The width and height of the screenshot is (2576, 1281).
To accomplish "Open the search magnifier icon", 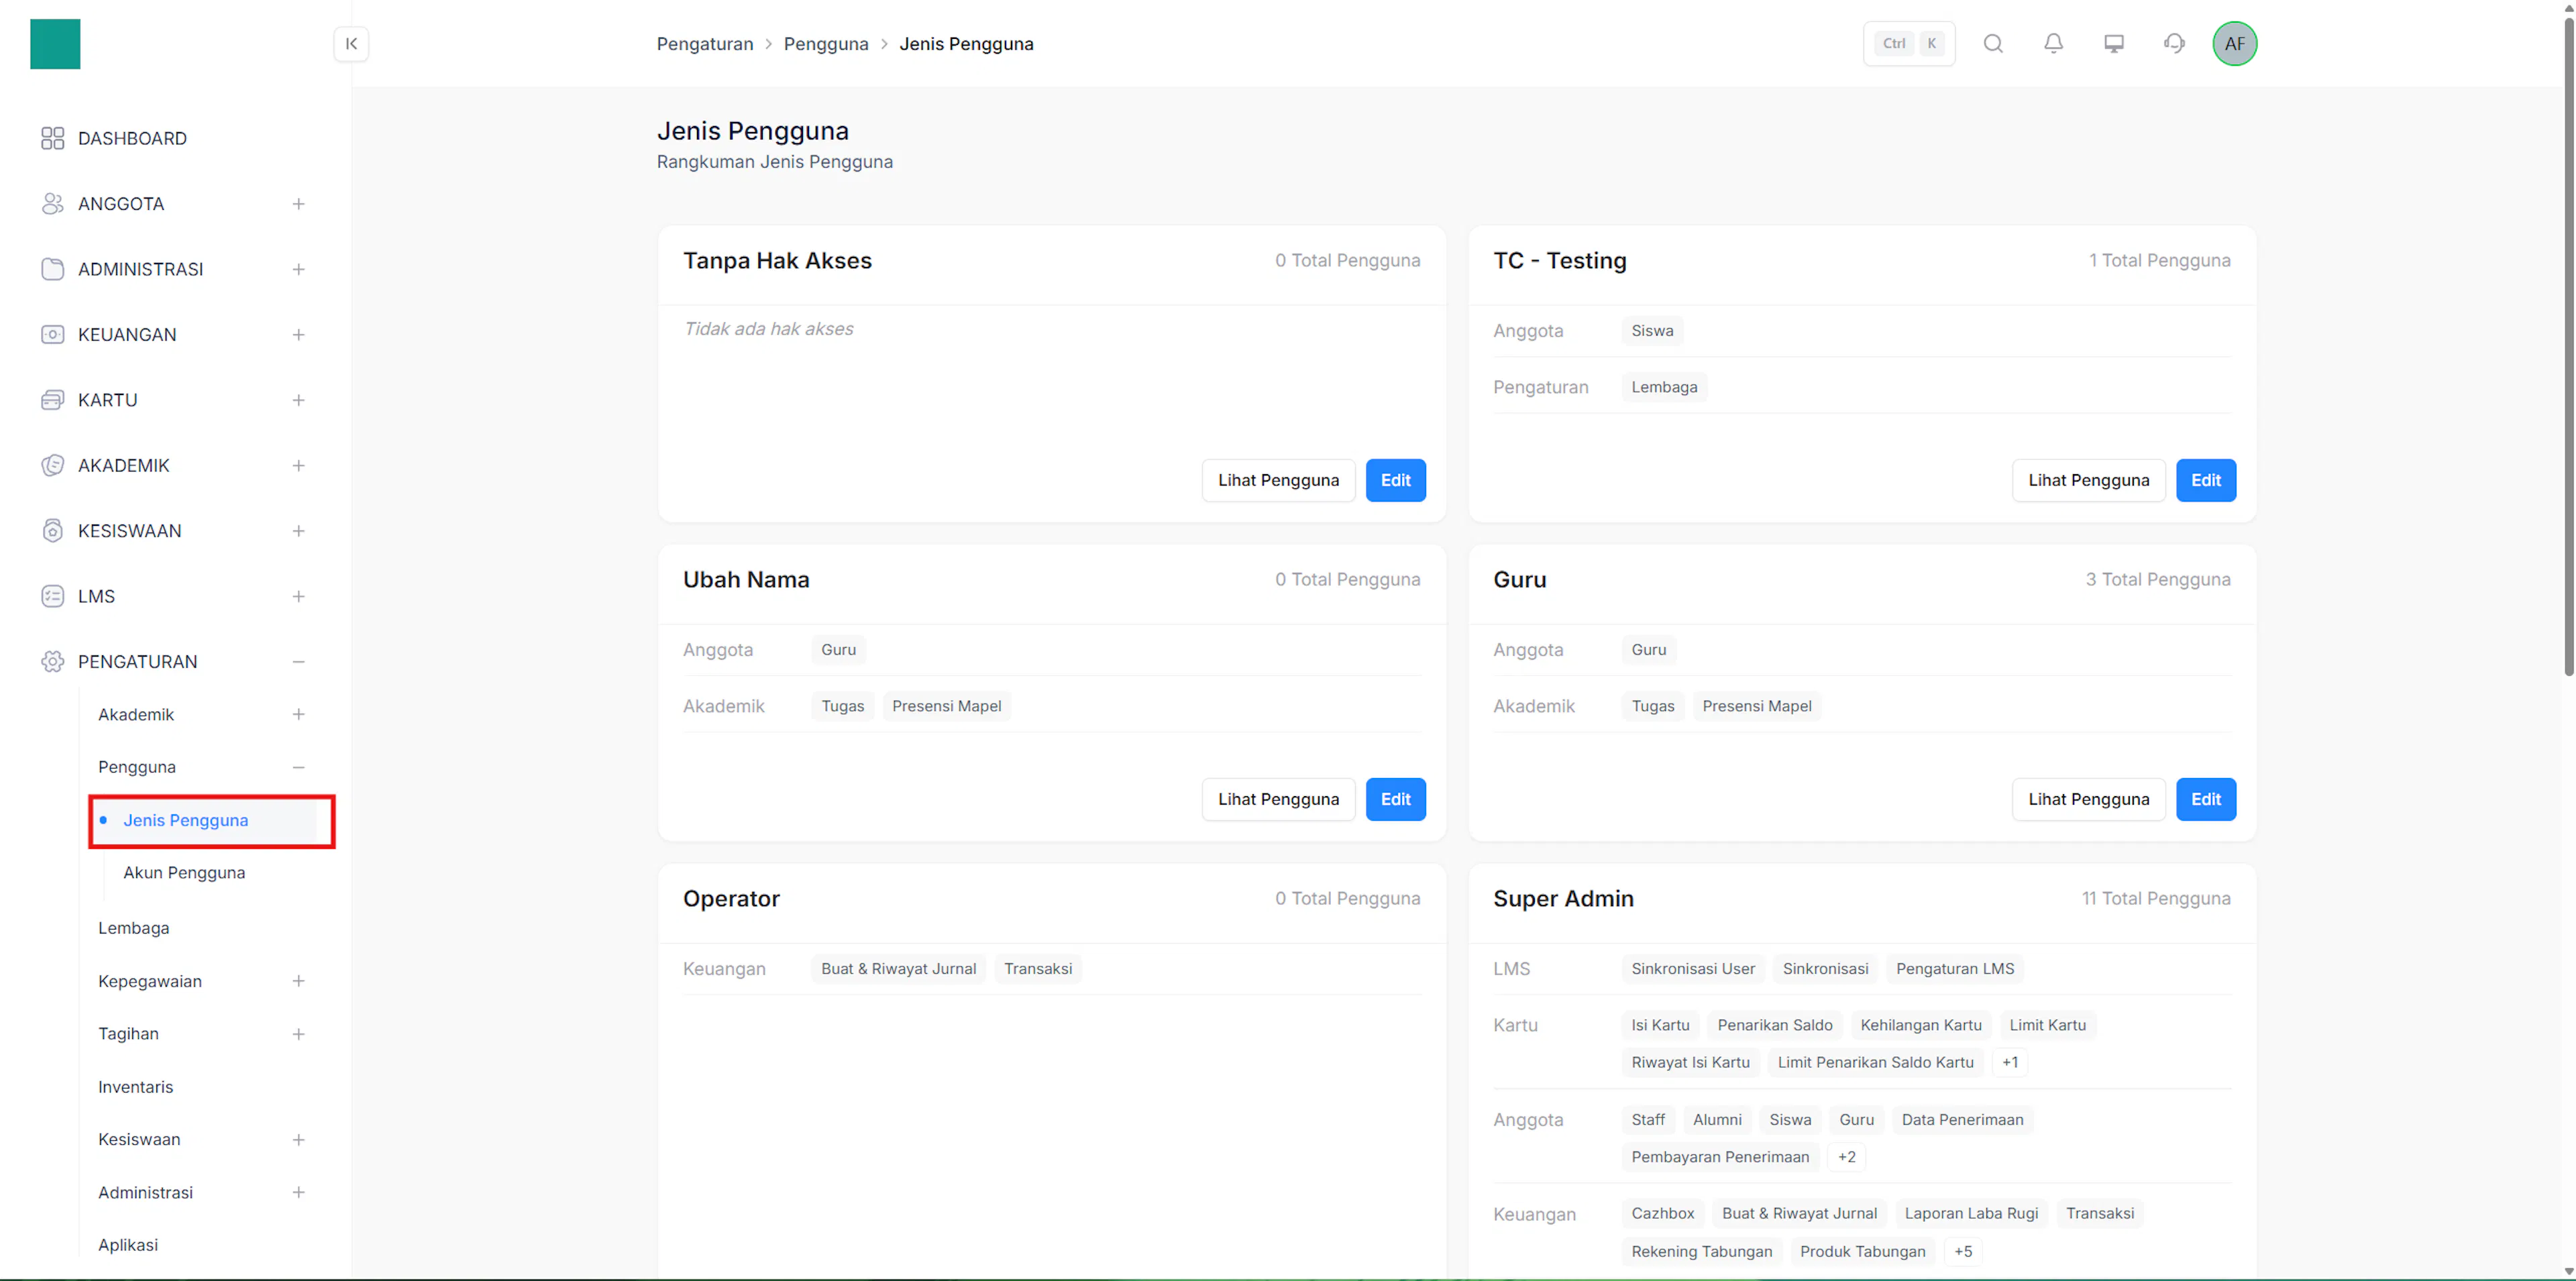I will pos(1993,44).
